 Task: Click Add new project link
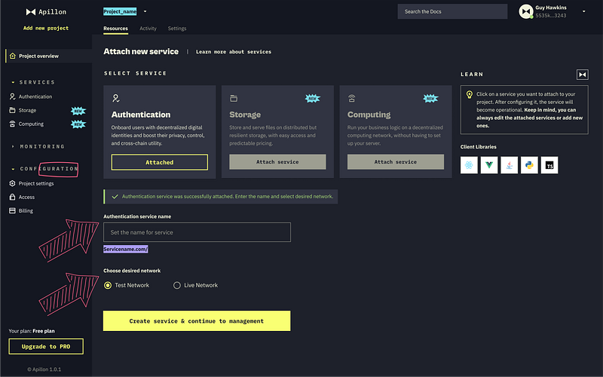point(46,28)
